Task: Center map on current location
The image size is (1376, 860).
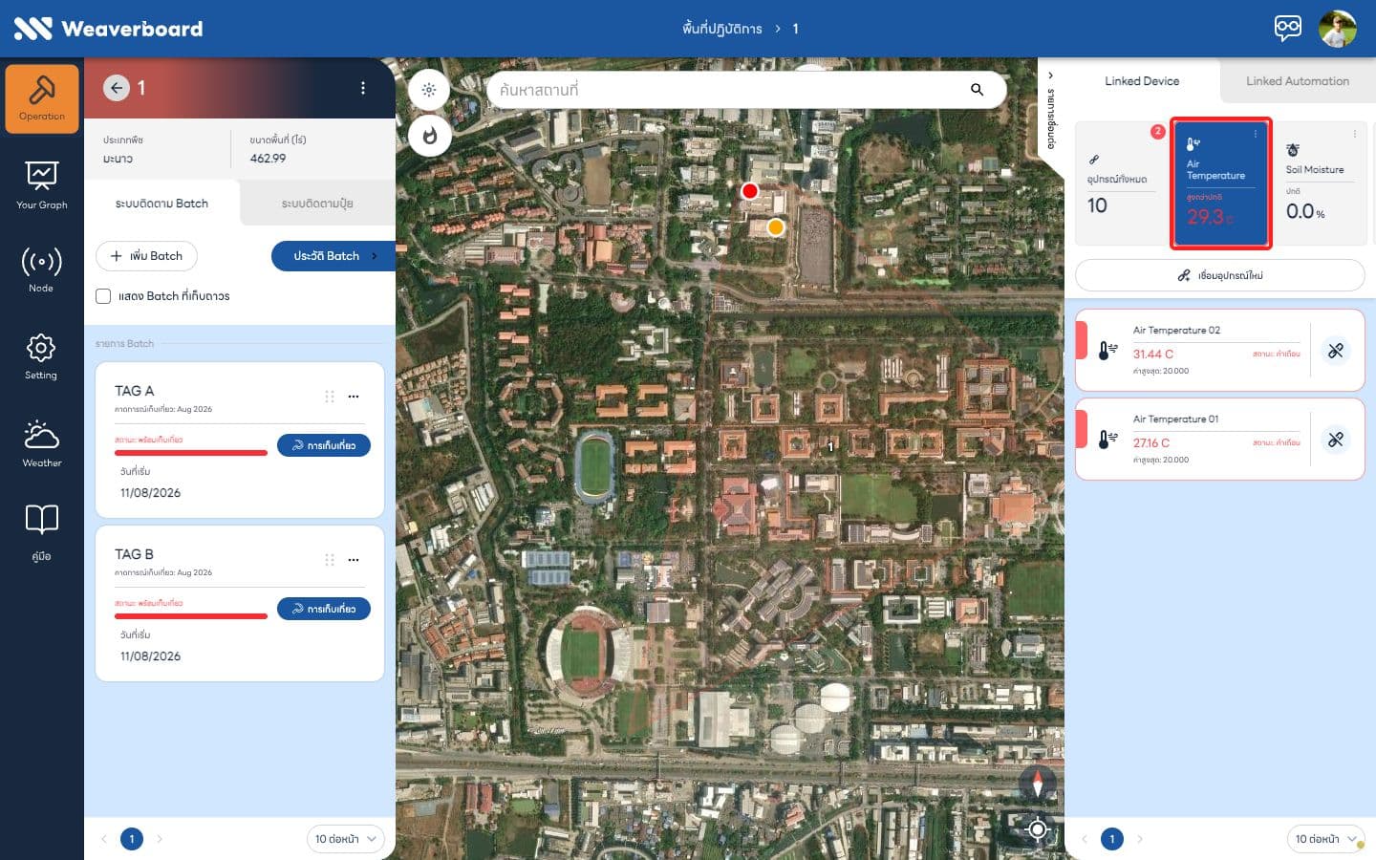Action: point(1038,829)
